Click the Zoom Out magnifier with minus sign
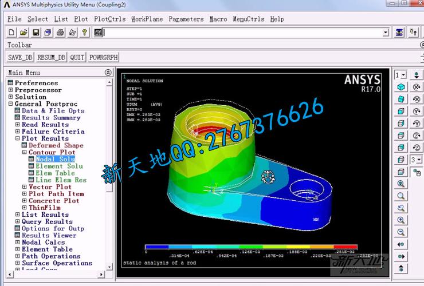424x286 pixels. 401,232
